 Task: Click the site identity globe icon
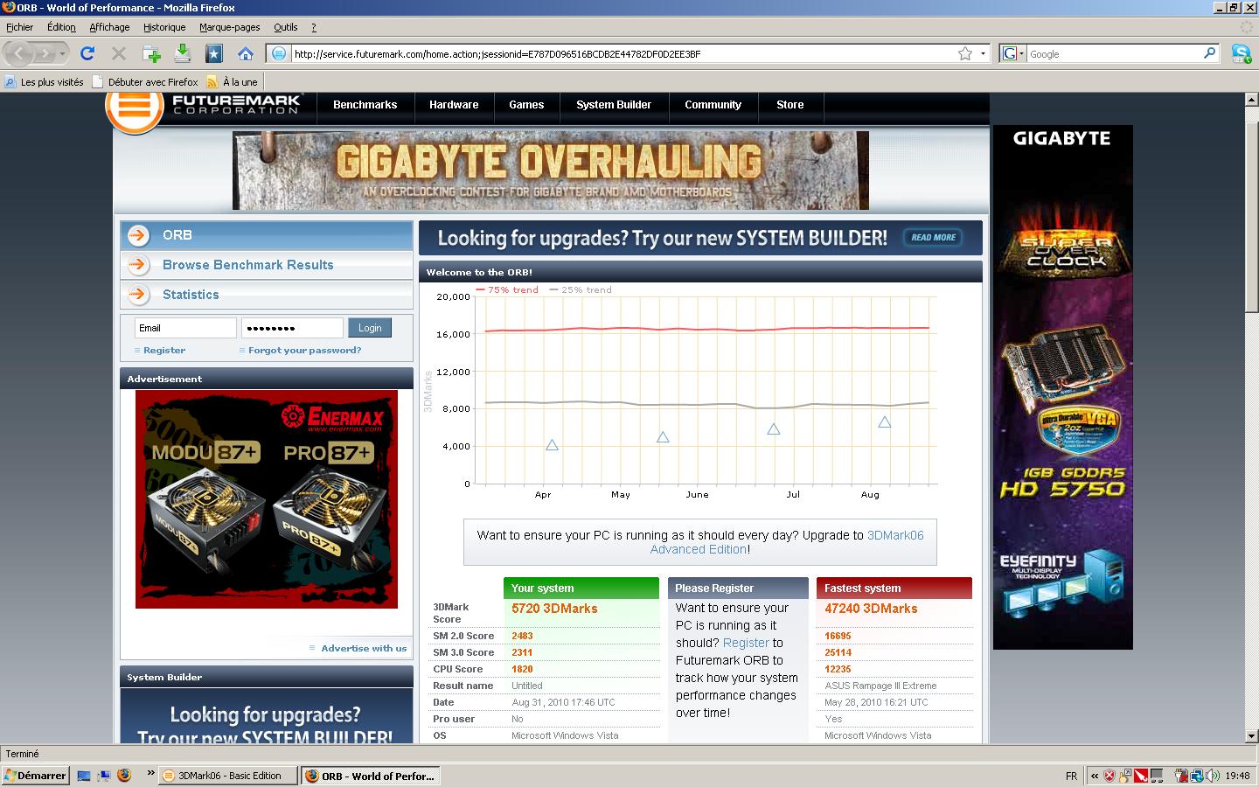click(278, 54)
